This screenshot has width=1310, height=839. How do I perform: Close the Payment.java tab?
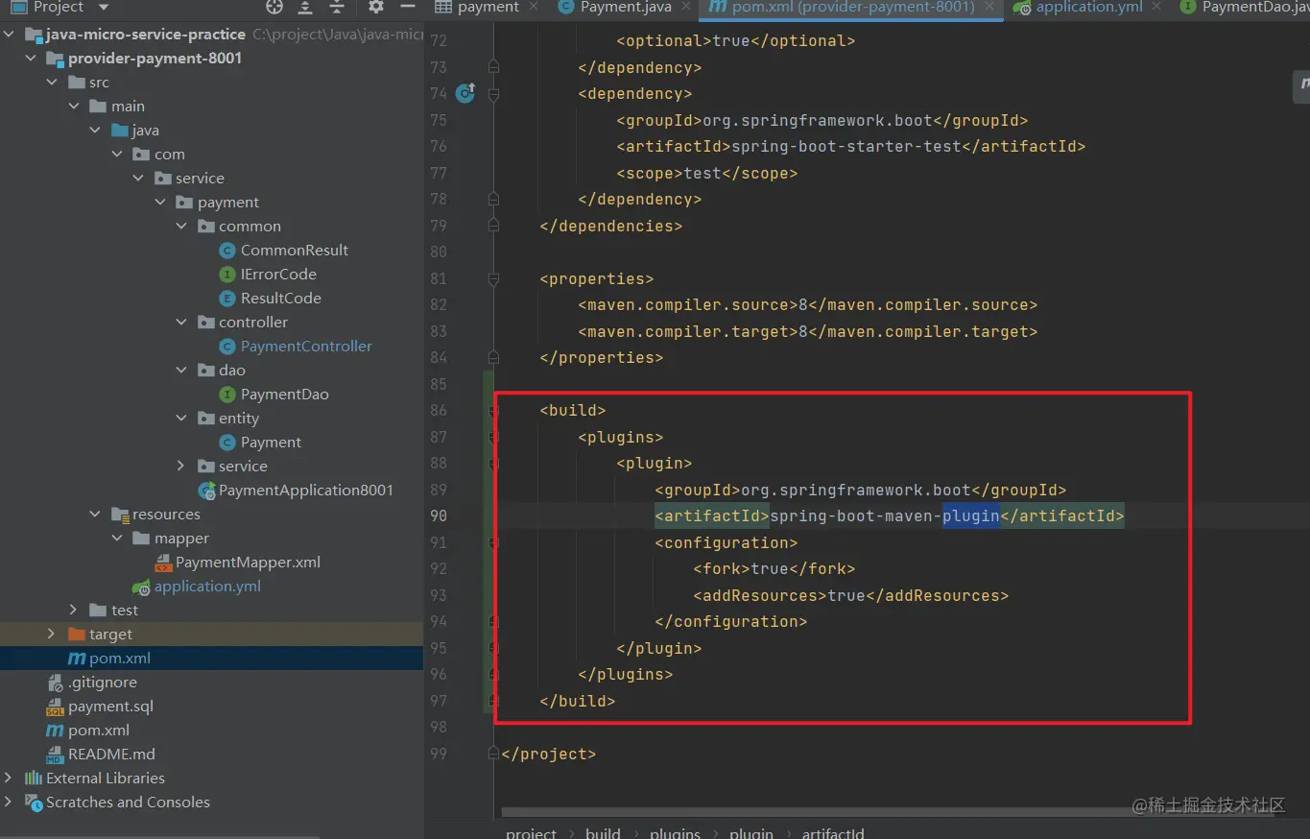(x=685, y=7)
